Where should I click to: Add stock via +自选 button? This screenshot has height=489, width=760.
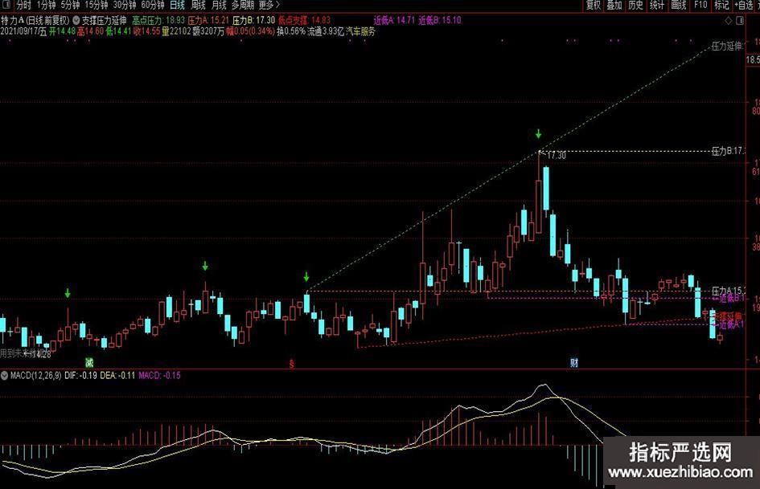pyautogui.click(x=744, y=6)
